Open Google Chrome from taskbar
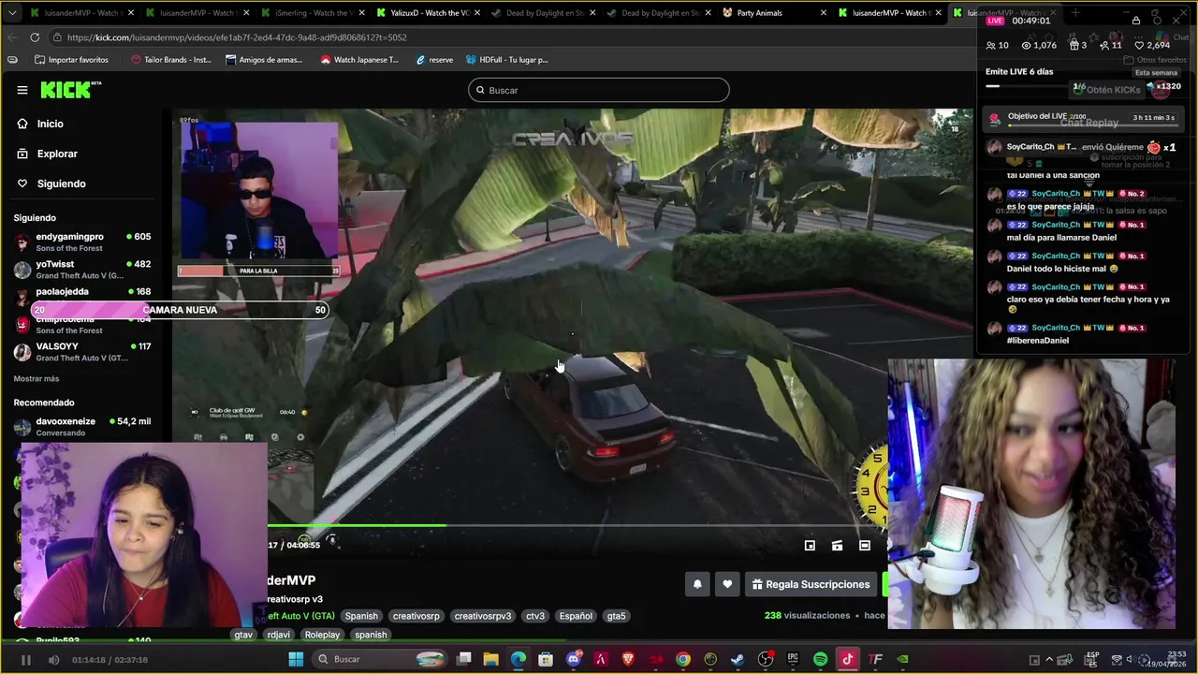This screenshot has height=674, width=1198. 683,659
